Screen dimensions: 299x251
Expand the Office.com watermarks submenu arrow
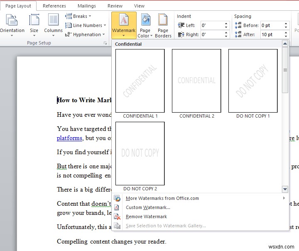click(x=284, y=198)
